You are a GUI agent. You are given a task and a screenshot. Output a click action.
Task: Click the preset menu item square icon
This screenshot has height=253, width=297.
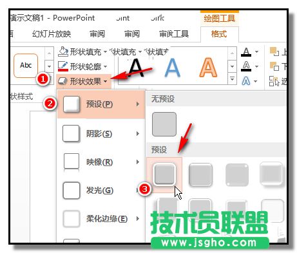72,104
